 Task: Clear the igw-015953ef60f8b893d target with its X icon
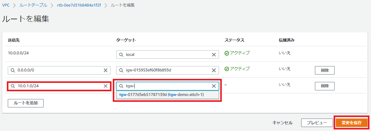tap(214, 70)
